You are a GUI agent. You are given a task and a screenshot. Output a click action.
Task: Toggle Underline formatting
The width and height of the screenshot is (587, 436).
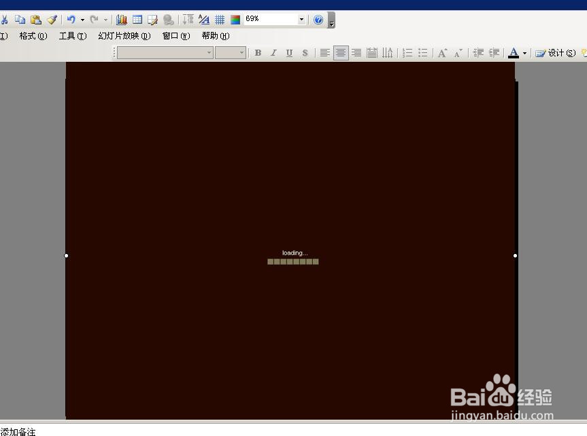tap(289, 53)
